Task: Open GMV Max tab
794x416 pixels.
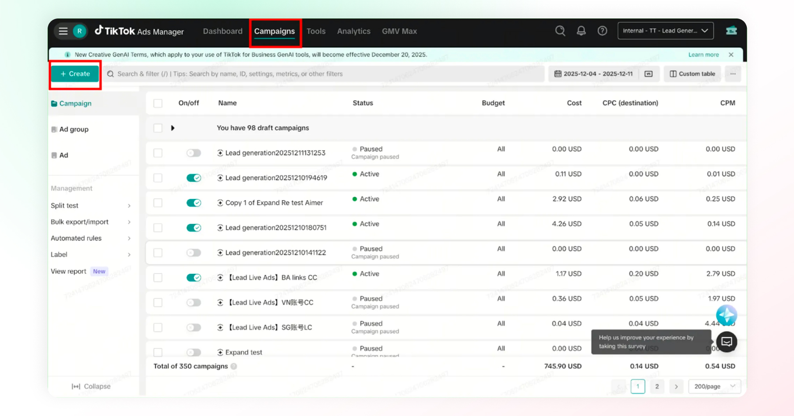Action: [400, 31]
